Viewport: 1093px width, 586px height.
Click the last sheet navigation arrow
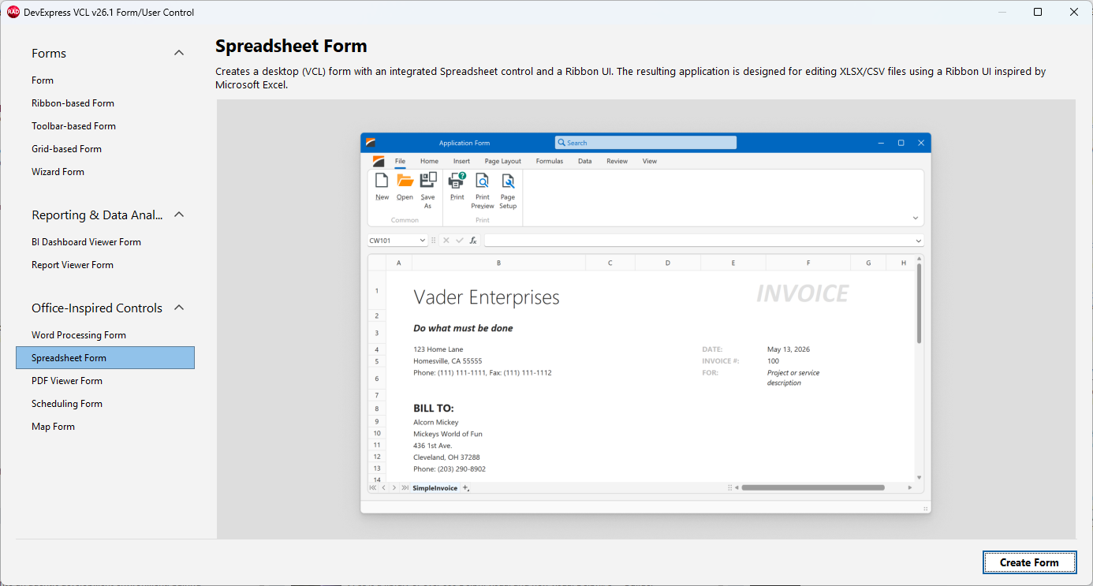point(405,488)
